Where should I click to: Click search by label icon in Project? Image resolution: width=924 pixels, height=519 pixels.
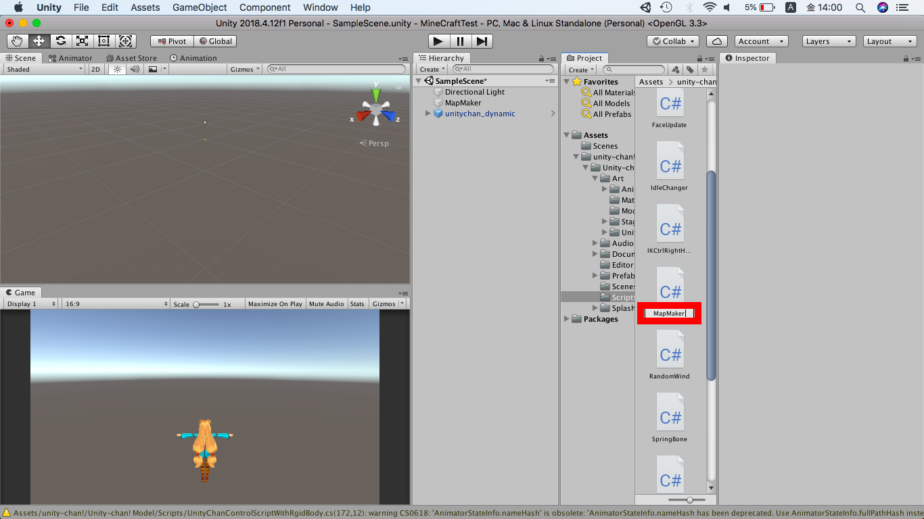click(690, 69)
